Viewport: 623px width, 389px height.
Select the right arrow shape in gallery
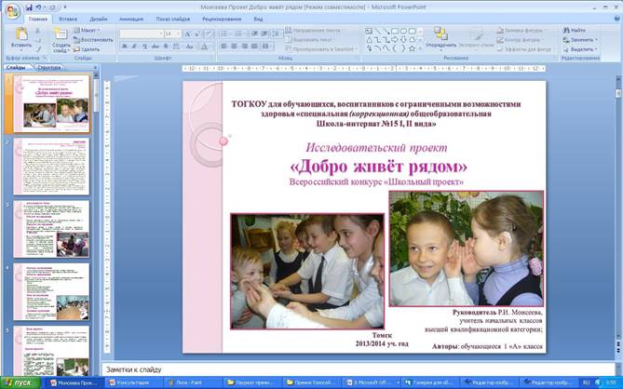(395, 40)
